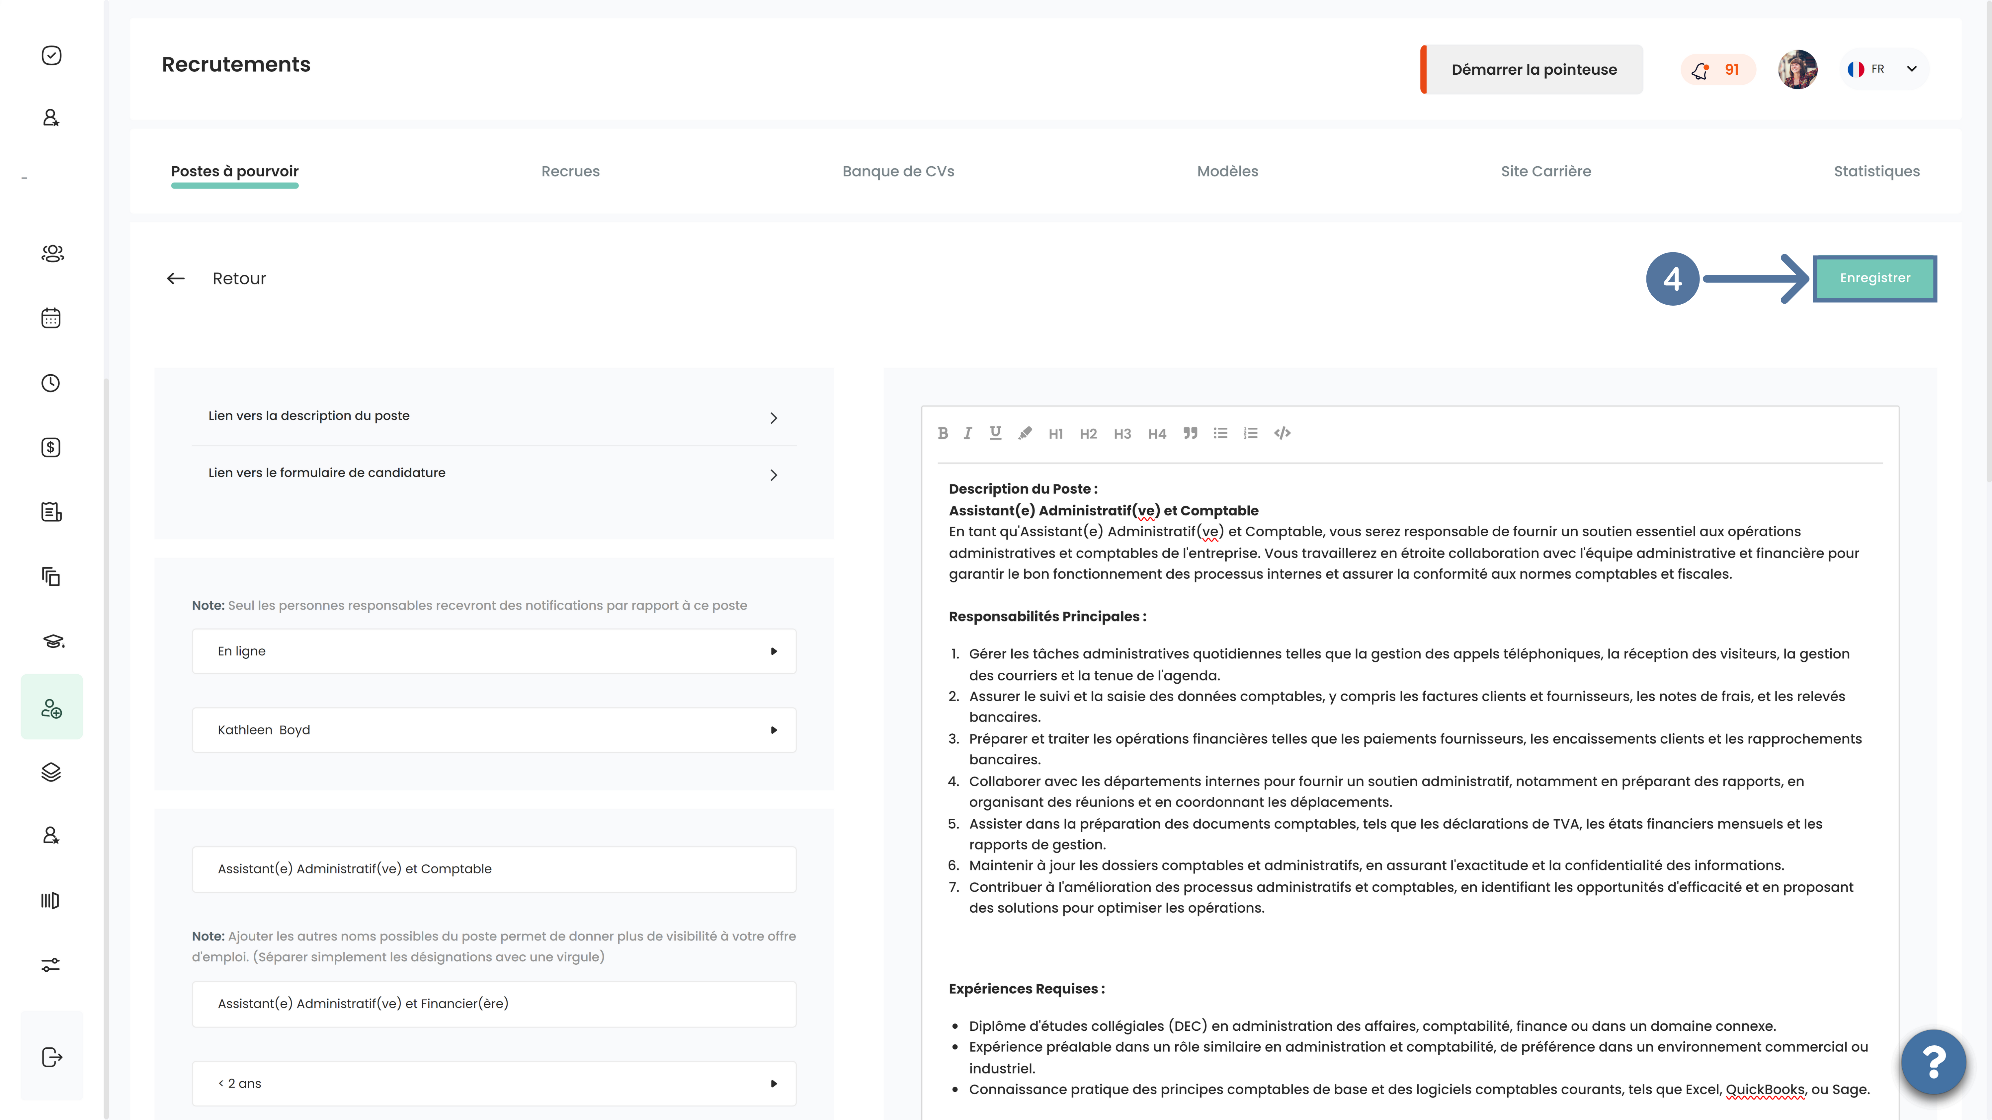Insert a blockquote in editor
The image size is (1992, 1120).
pos(1190,434)
